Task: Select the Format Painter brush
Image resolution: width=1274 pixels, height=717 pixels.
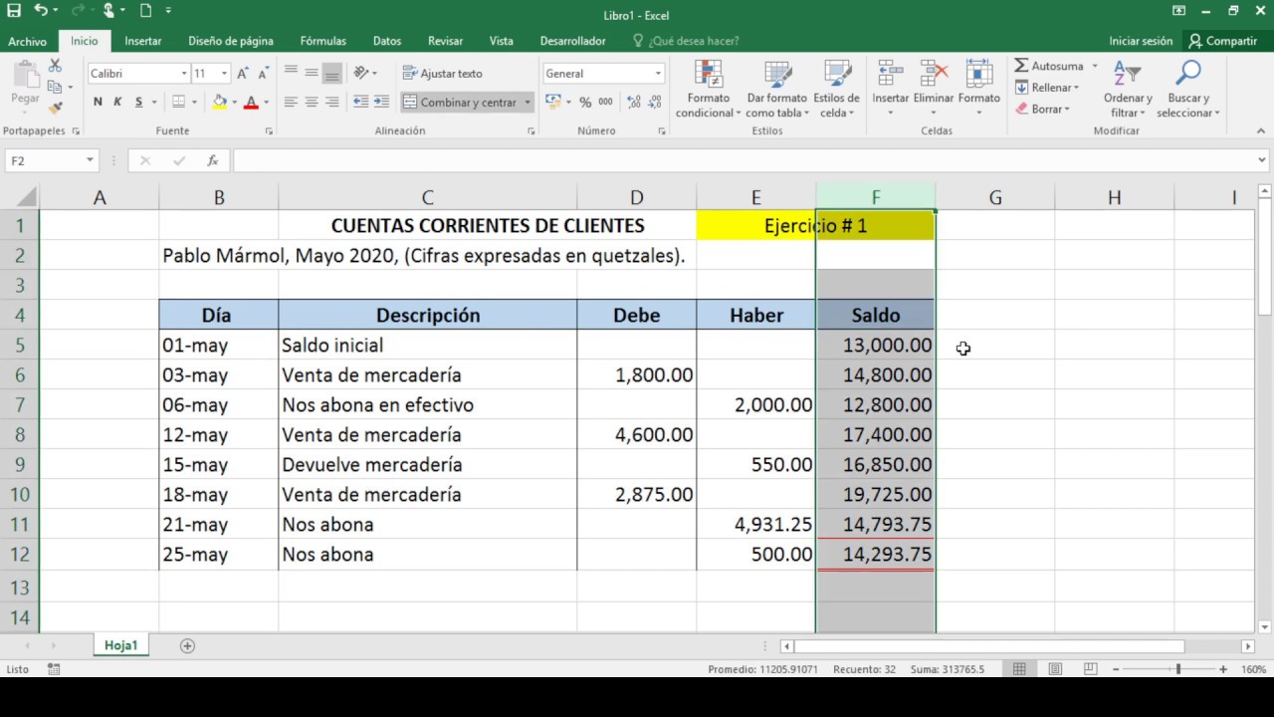Action: click(55, 108)
